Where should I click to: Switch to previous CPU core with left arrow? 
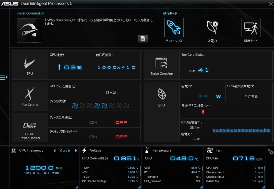click(55, 151)
